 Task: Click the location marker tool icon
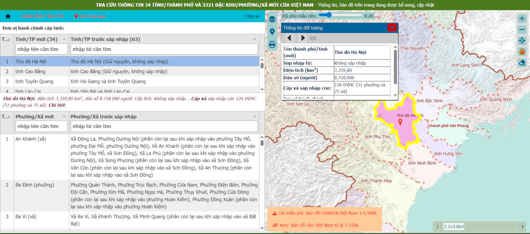[x=272, y=32]
